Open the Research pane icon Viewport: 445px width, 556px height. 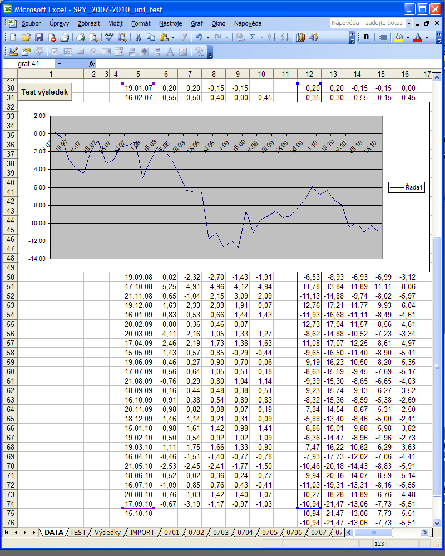coord(122,37)
